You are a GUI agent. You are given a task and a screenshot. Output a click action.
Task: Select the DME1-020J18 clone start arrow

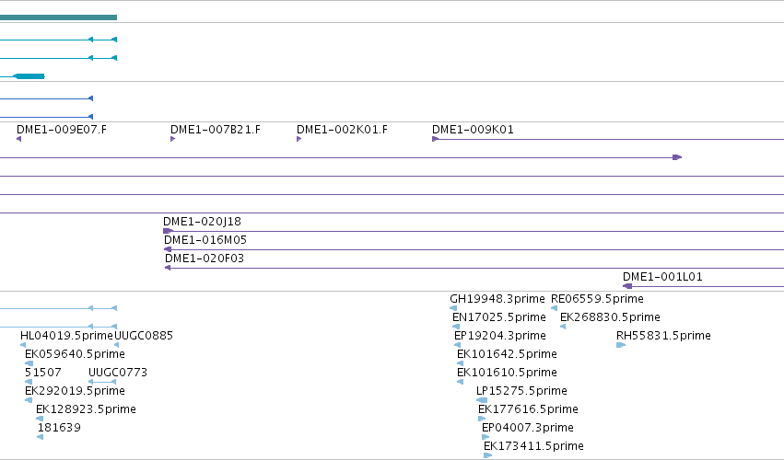click(x=168, y=231)
